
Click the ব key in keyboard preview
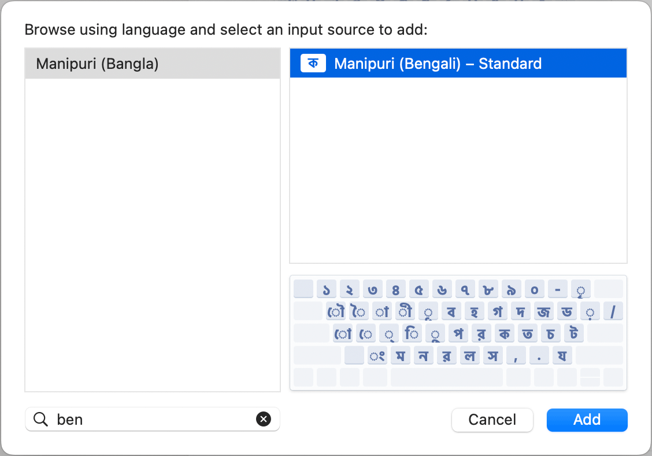coord(451,311)
